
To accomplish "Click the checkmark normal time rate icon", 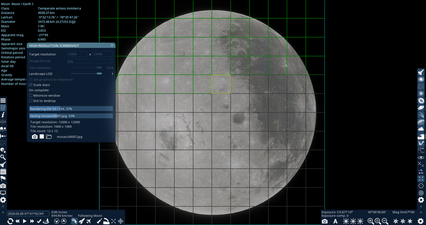I will tap(39, 221).
